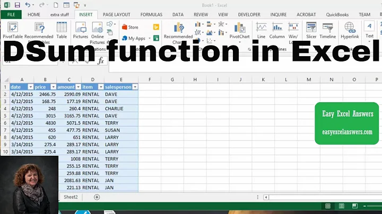Insert a Hyperlink
Image resolution: width=382 pixels, height=214 pixels.
click(350, 30)
